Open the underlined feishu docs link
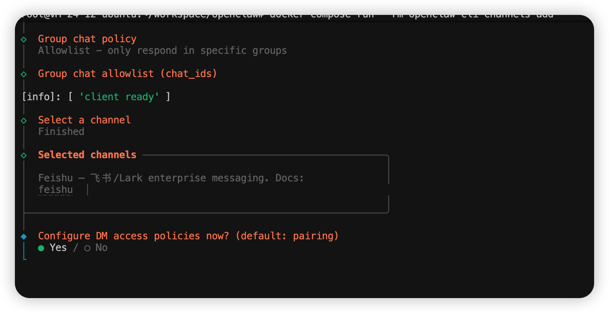The width and height of the screenshot is (609, 313). coord(55,190)
